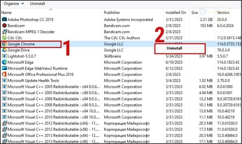Viewport: 242px width, 144px height.
Task: Click publisher The Cốc Cốc Authors
Action: pyautogui.click(x=122, y=38)
